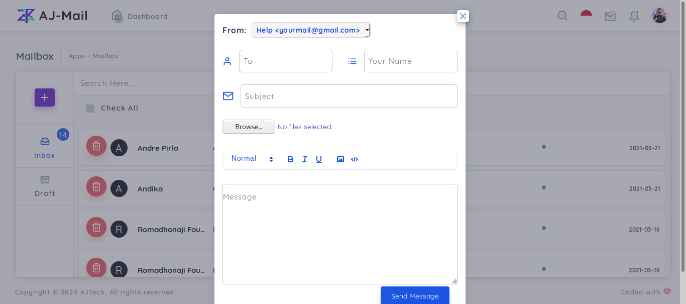686x304 pixels.
Task: Click the list icon beside Your Name
Action: 353,61
